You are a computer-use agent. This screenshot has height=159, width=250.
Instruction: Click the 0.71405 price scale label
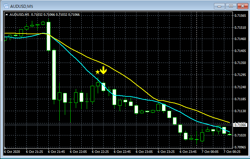(x=240, y=51)
